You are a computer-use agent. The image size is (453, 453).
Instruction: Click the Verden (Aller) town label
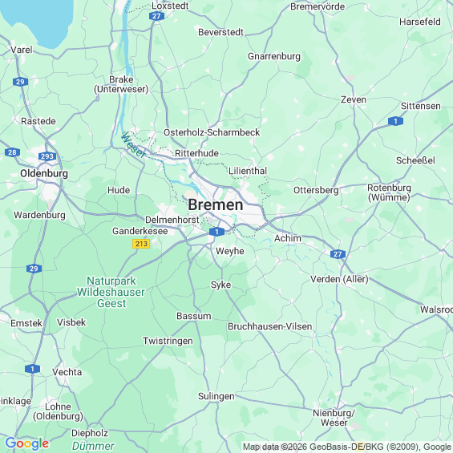click(339, 279)
